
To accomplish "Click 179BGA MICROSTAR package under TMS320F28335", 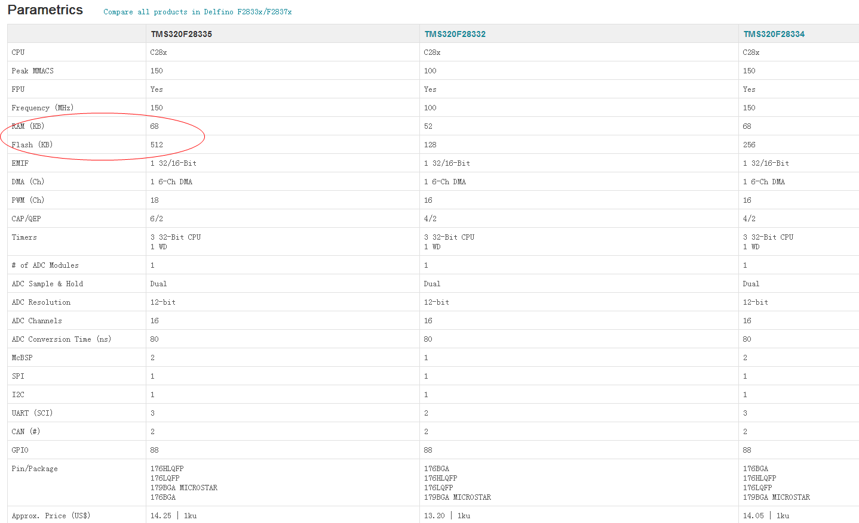I will tap(184, 488).
